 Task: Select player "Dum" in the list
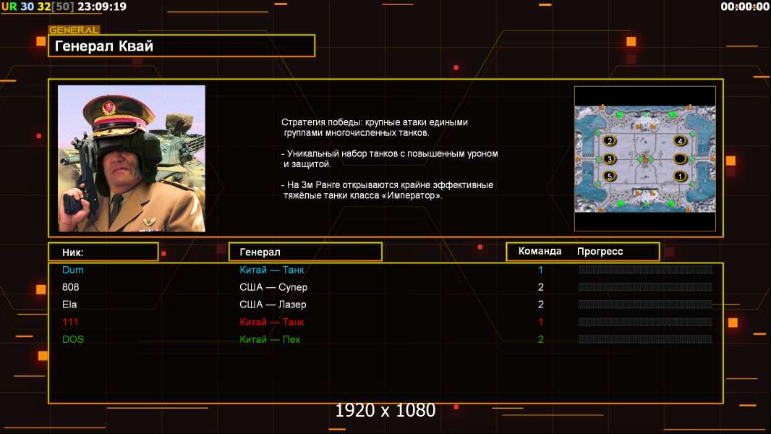[73, 270]
